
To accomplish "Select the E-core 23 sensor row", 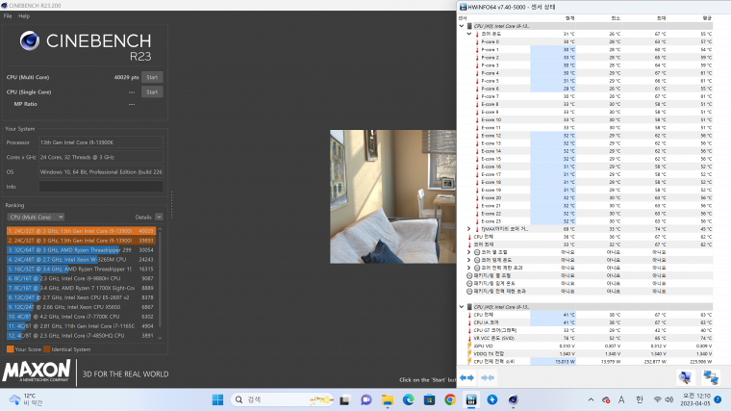I will (586, 221).
